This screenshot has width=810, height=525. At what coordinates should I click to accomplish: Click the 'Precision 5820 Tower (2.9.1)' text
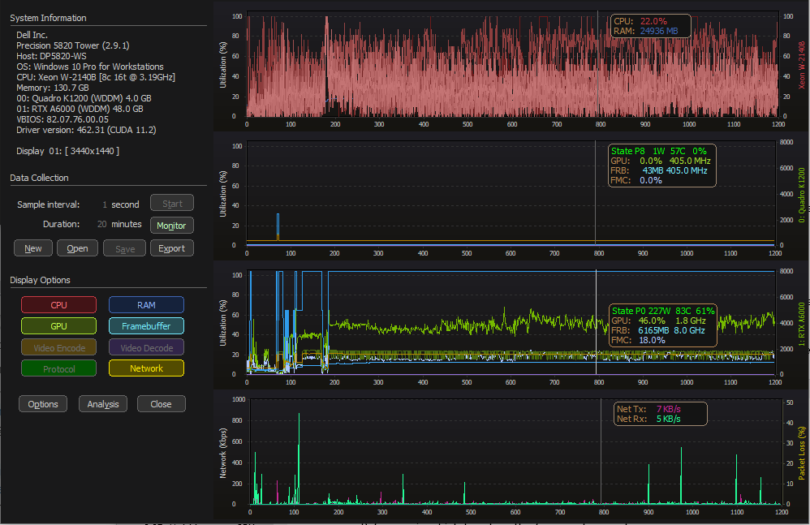coord(73,45)
